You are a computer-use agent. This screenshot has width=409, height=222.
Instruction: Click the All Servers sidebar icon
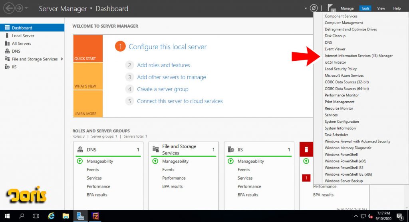[7, 43]
